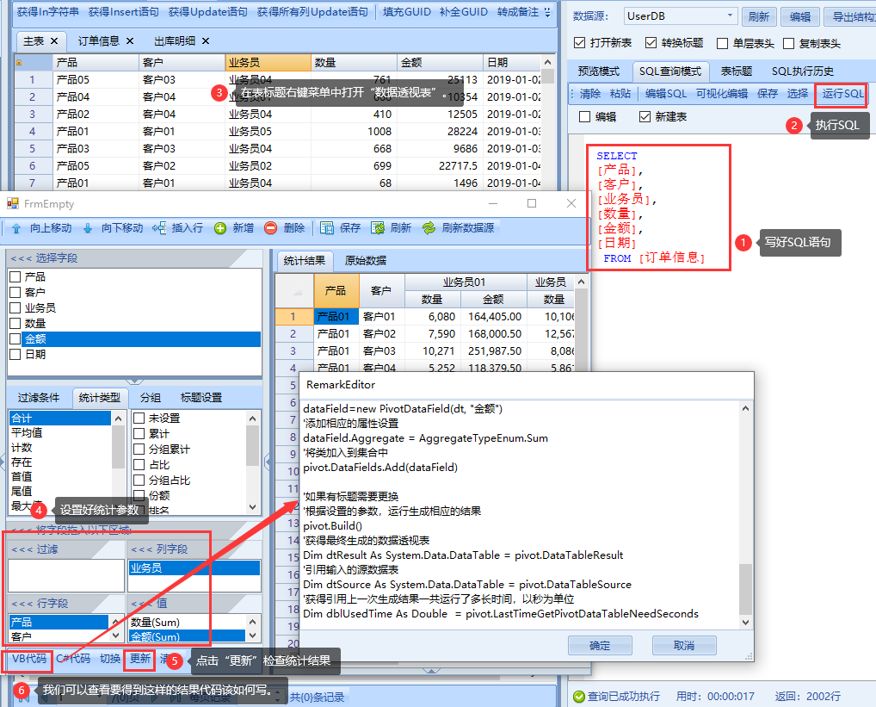876x707 pixels.
Task: Click the 插入行 insert row icon
Action: click(159, 228)
